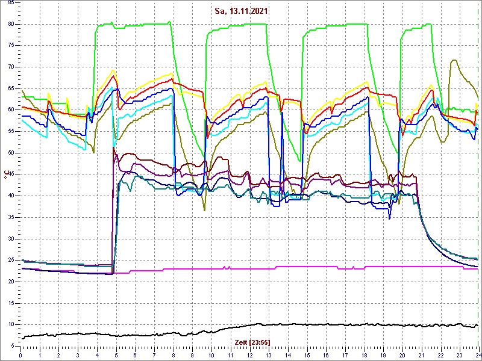482x361 pixels.
Task: Click the chart date title "Sa, 13.11.2021"
Action: click(241, 11)
